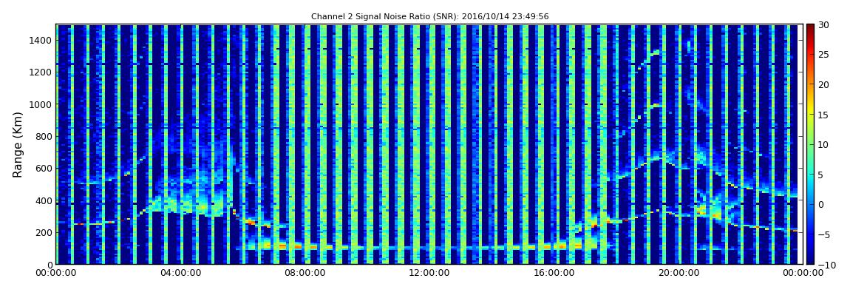Click the colorbar label −10
This screenshot has height=301, width=850.
[826, 265]
